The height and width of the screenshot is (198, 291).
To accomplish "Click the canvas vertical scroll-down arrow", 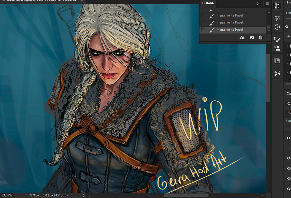I will pos(268,190).
